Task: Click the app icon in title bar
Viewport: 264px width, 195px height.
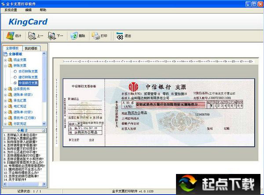Action: pos(3,4)
